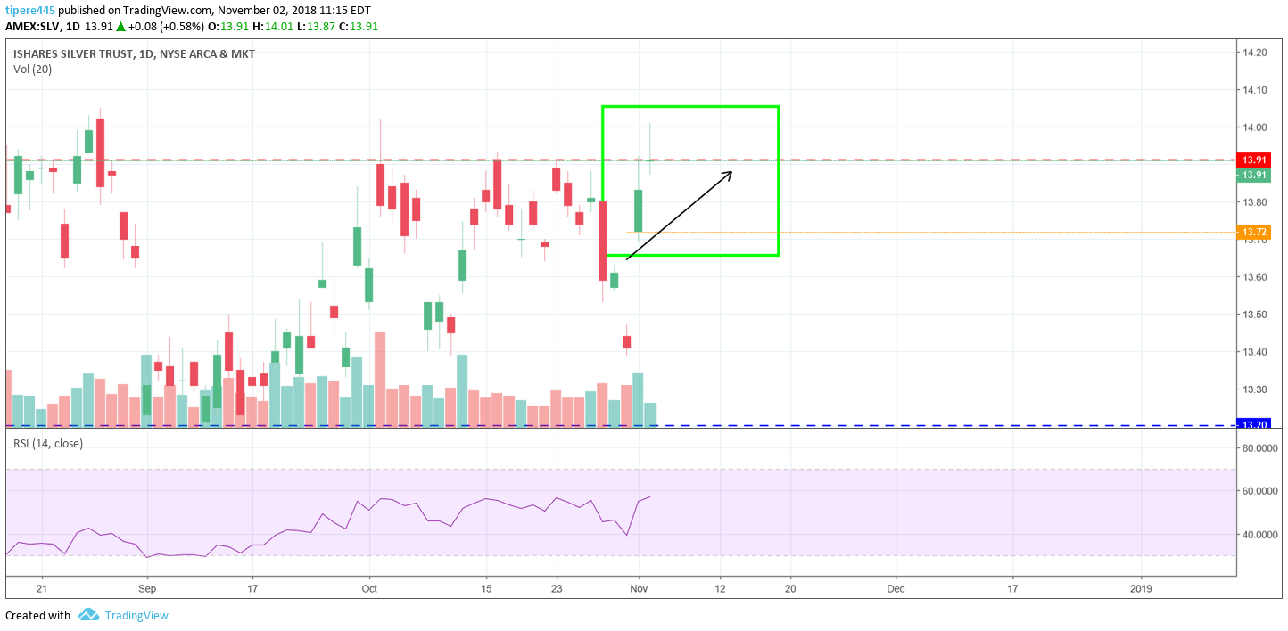Click the 14.00 price axis label

(x=1255, y=127)
